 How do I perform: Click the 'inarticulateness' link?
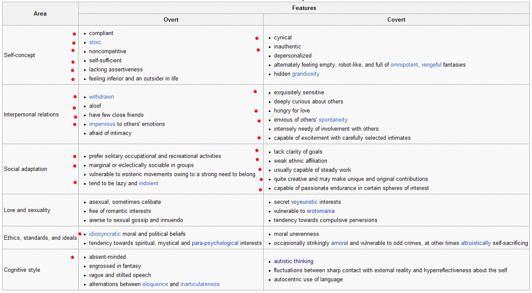[x=200, y=284]
